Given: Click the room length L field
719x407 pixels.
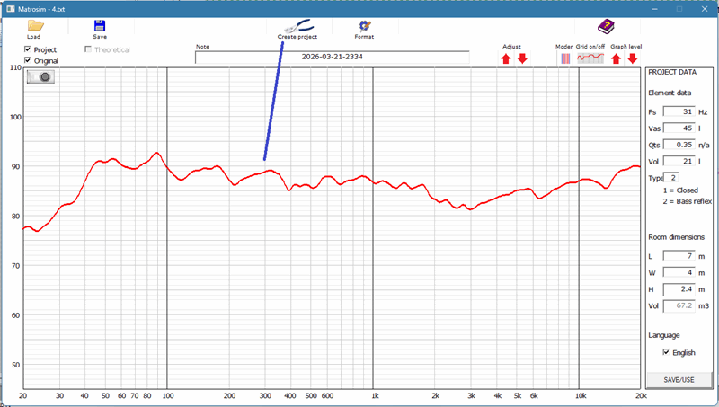Looking at the screenshot, I should click(679, 256).
